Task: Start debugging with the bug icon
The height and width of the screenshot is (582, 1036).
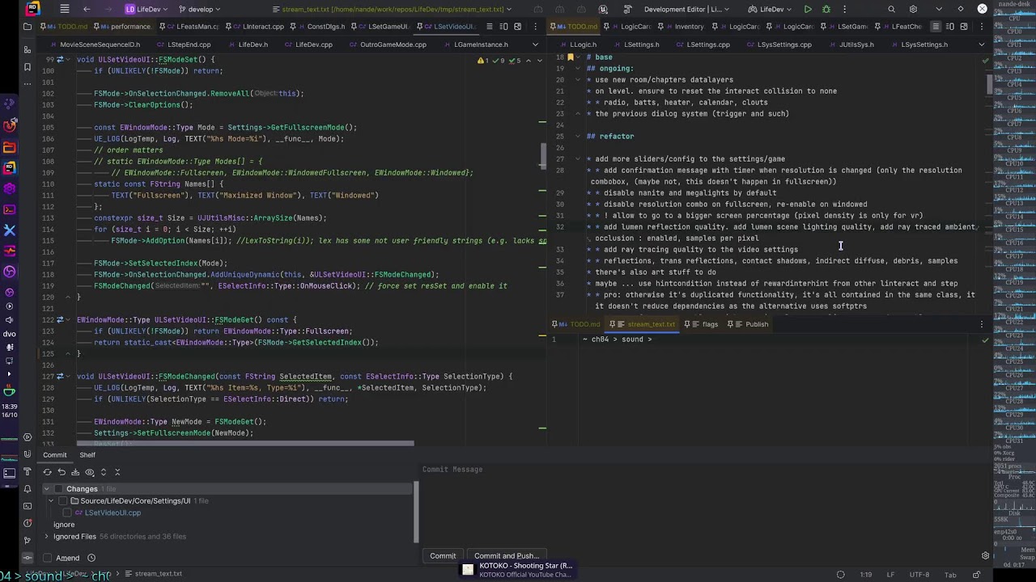Action: [826, 10]
